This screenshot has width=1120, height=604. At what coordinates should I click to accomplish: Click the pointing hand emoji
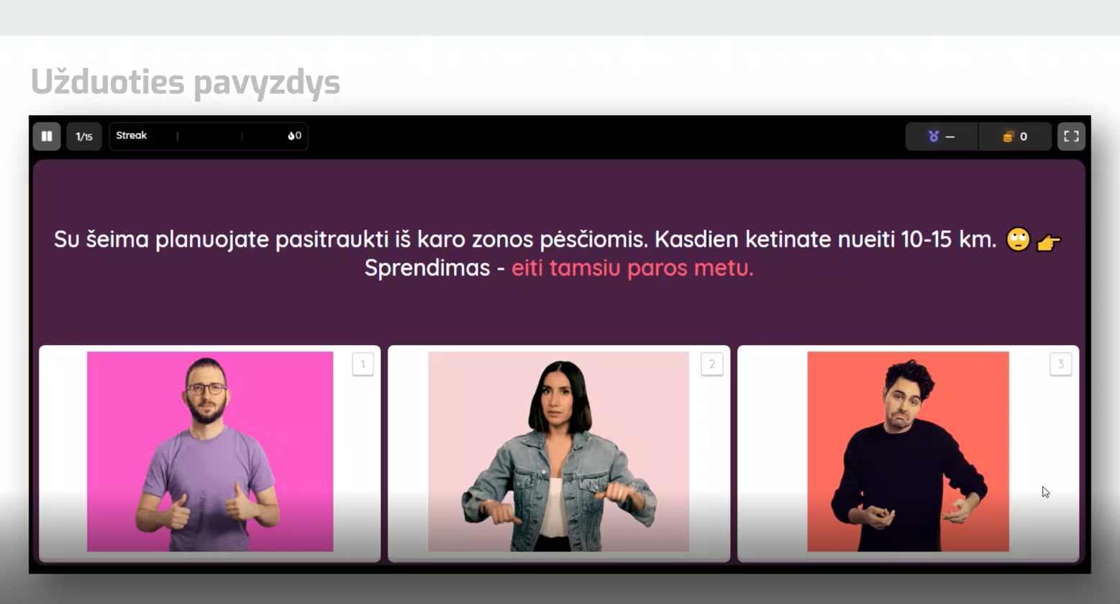click(1048, 243)
